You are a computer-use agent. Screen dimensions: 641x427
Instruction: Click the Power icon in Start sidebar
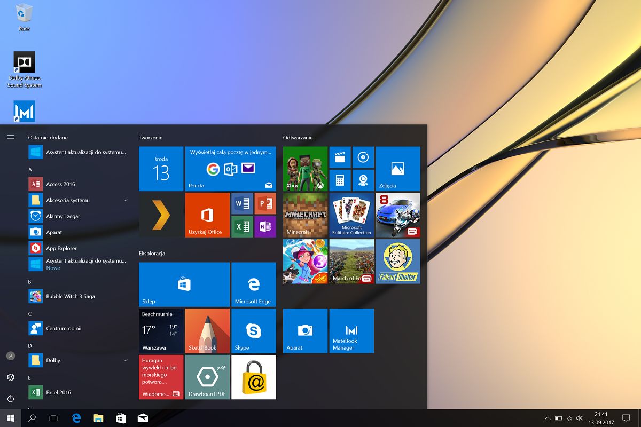(11, 399)
